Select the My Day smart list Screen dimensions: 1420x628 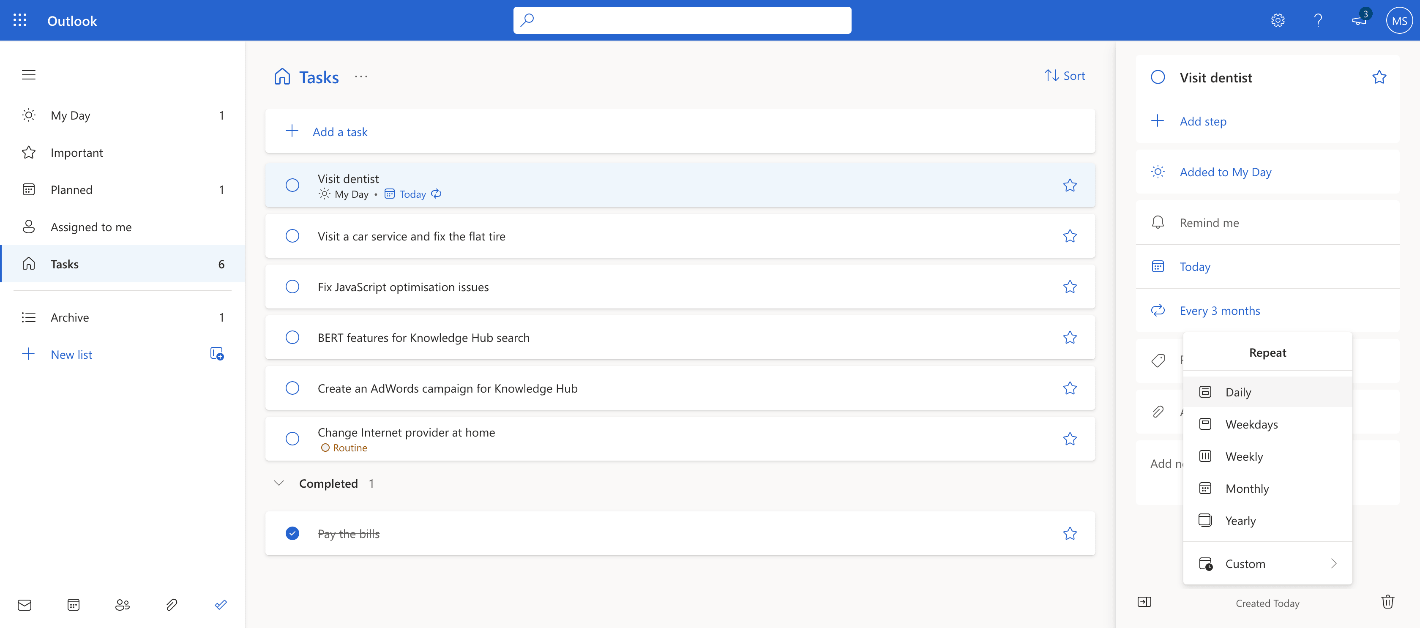coord(71,115)
